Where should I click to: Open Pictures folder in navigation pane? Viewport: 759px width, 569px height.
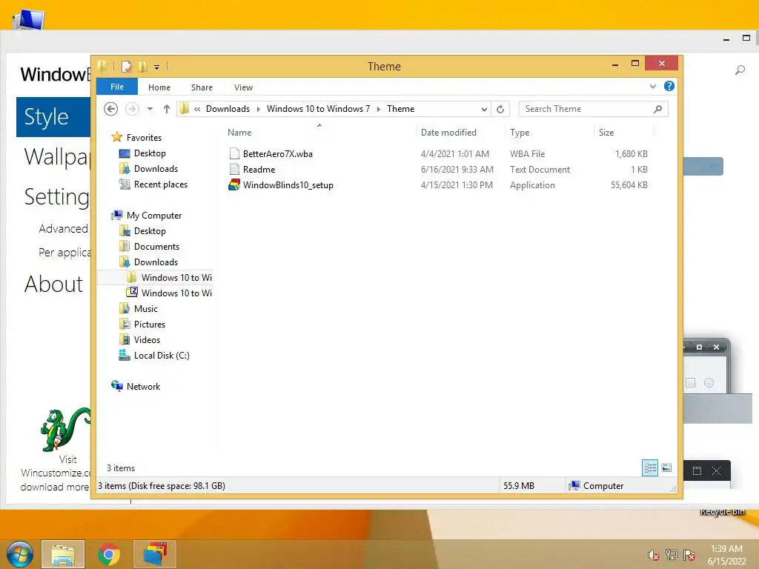pyautogui.click(x=150, y=325)
